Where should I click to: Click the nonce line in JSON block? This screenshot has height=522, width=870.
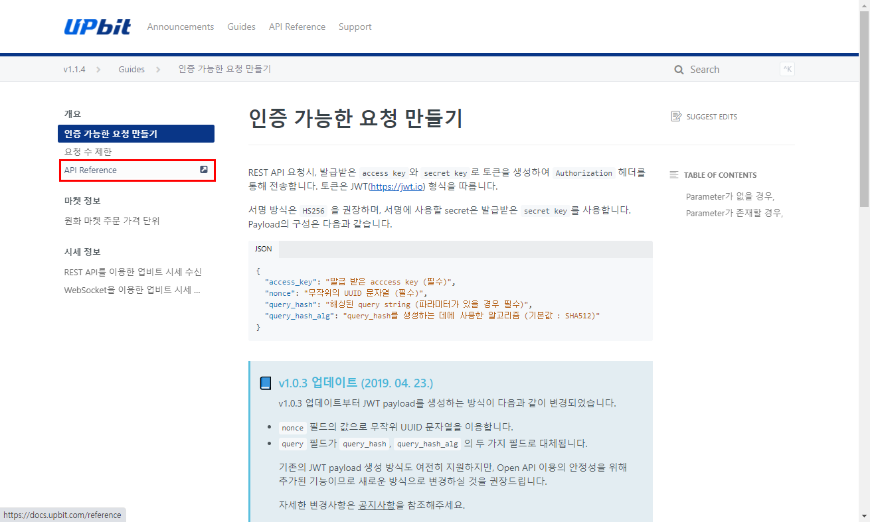[x=346, y=293]
